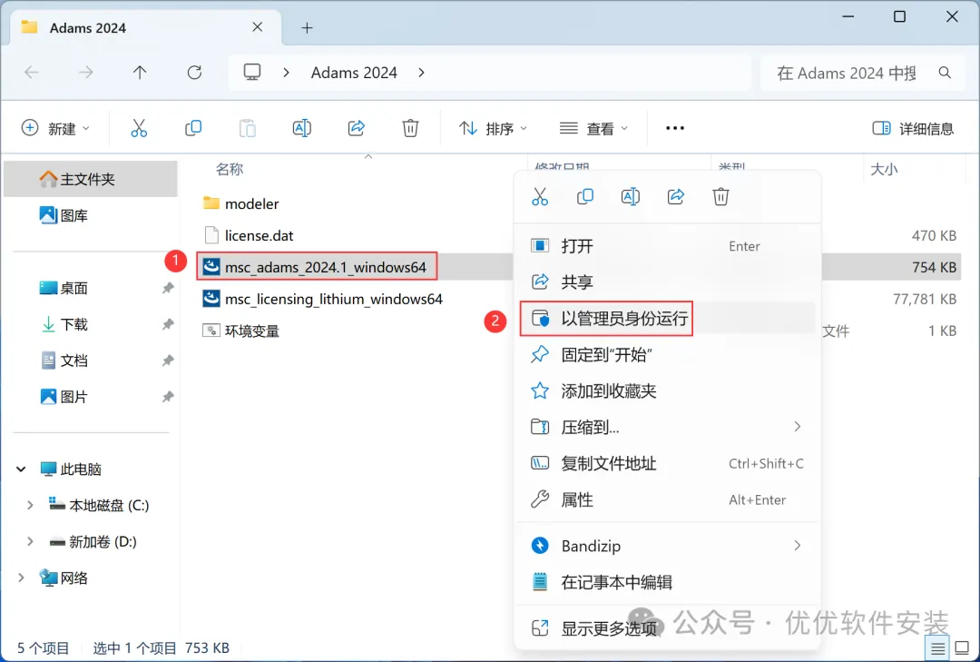The height and width of the screenshot is (662, 980).
Task: Click Cut icon in context menu
Action: tap(540, 196)
